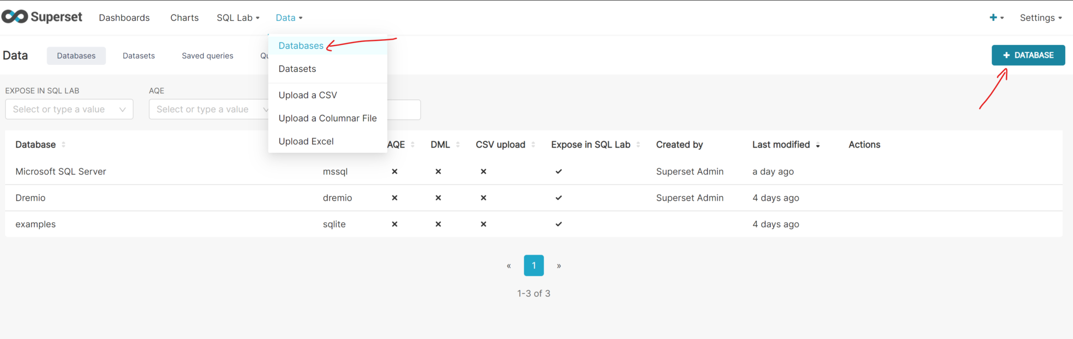Go to the next page with right arrow
This screenshot has height=339, width=1073.
point(559,266)
